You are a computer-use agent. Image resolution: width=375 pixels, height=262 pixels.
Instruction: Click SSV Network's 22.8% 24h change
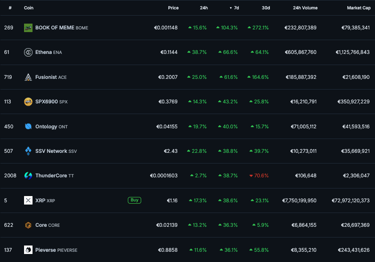[197, 151]
